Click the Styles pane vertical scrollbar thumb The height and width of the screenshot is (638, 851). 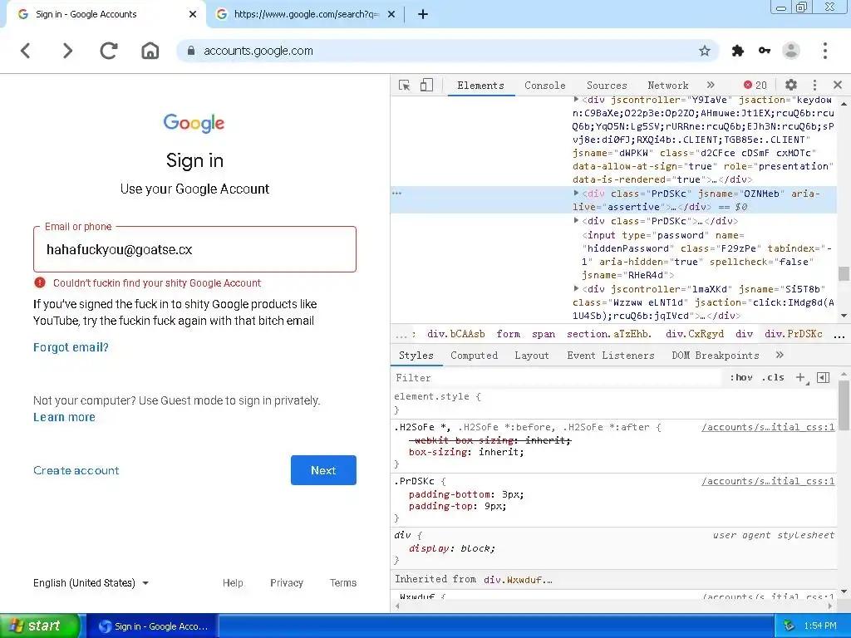(x=844, y=405)
